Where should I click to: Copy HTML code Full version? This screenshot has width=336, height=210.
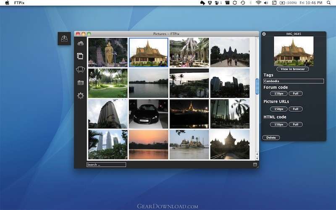(296, 124)
